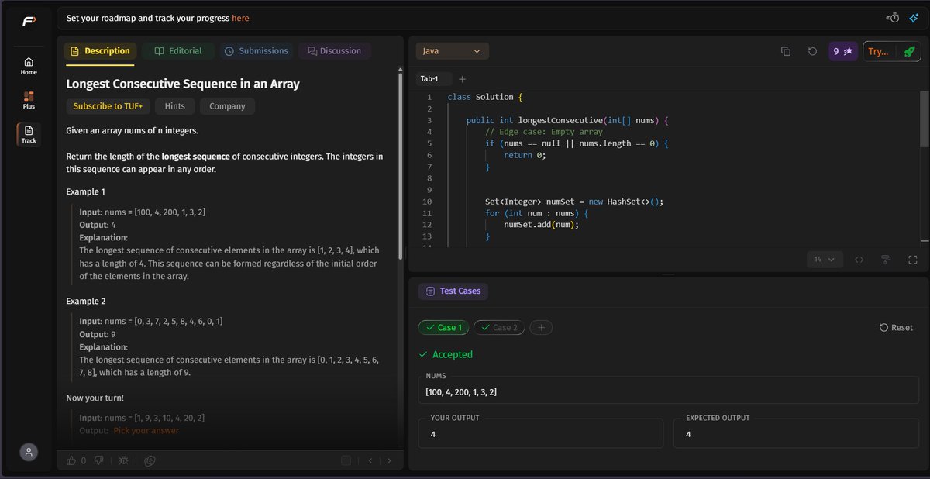This screenshot has width=930, height=479.
Task: Switch to the Editorial tab
Action: tap(178, 51)
